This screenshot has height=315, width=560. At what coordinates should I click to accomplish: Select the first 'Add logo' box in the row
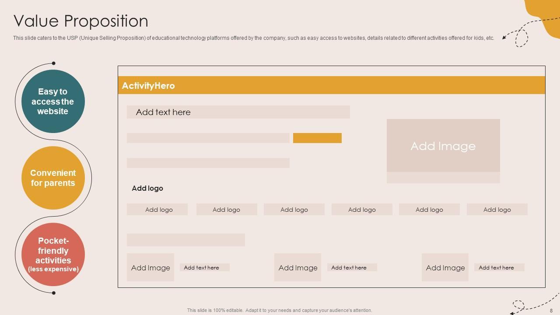pos(157,210)
